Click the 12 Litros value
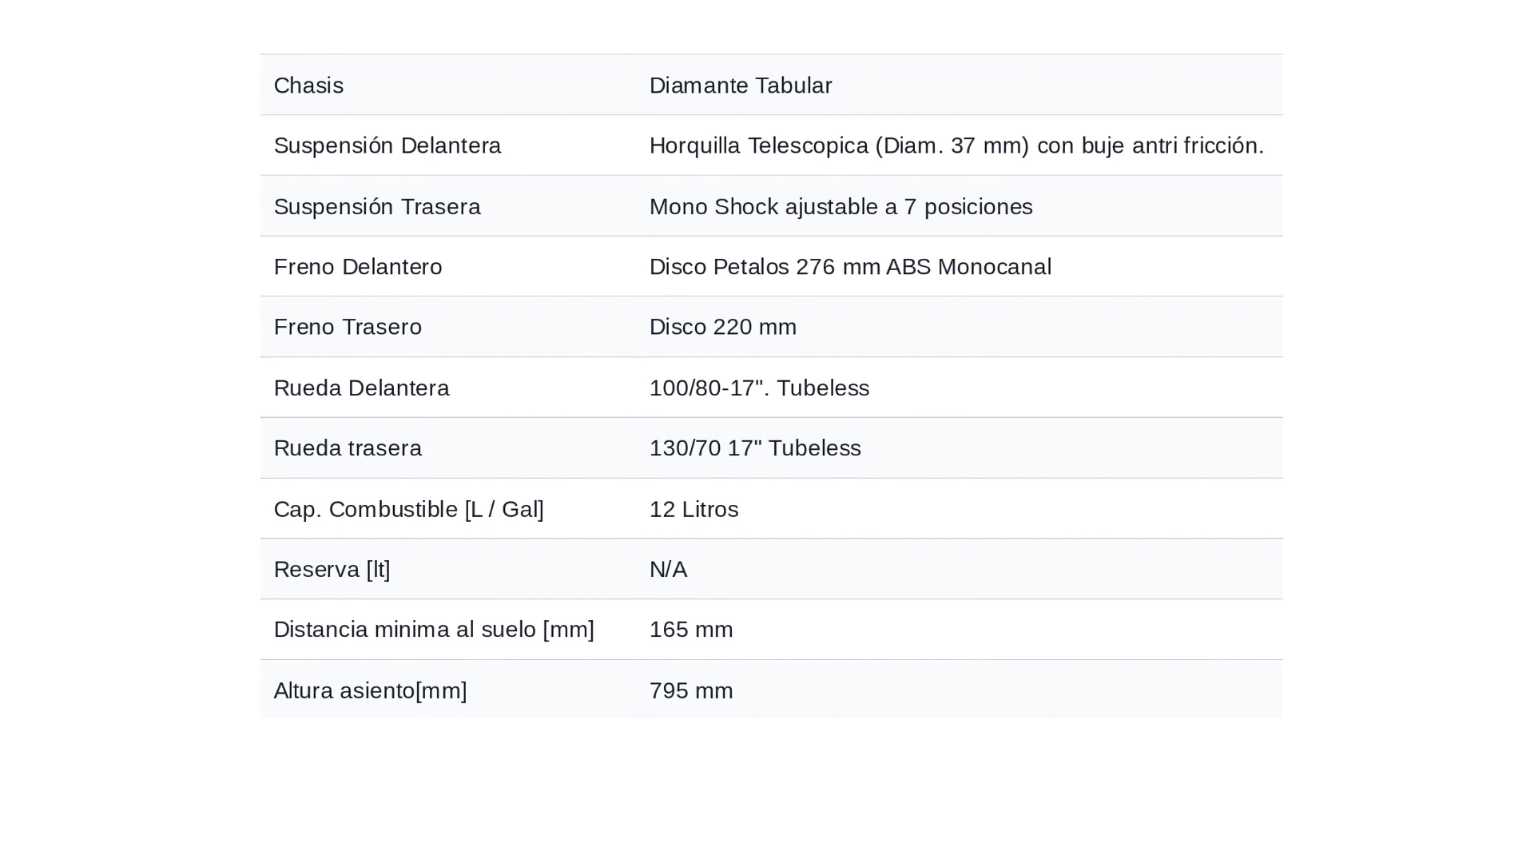Screen dimensions: 1534x863 click(x=693, y=509)
